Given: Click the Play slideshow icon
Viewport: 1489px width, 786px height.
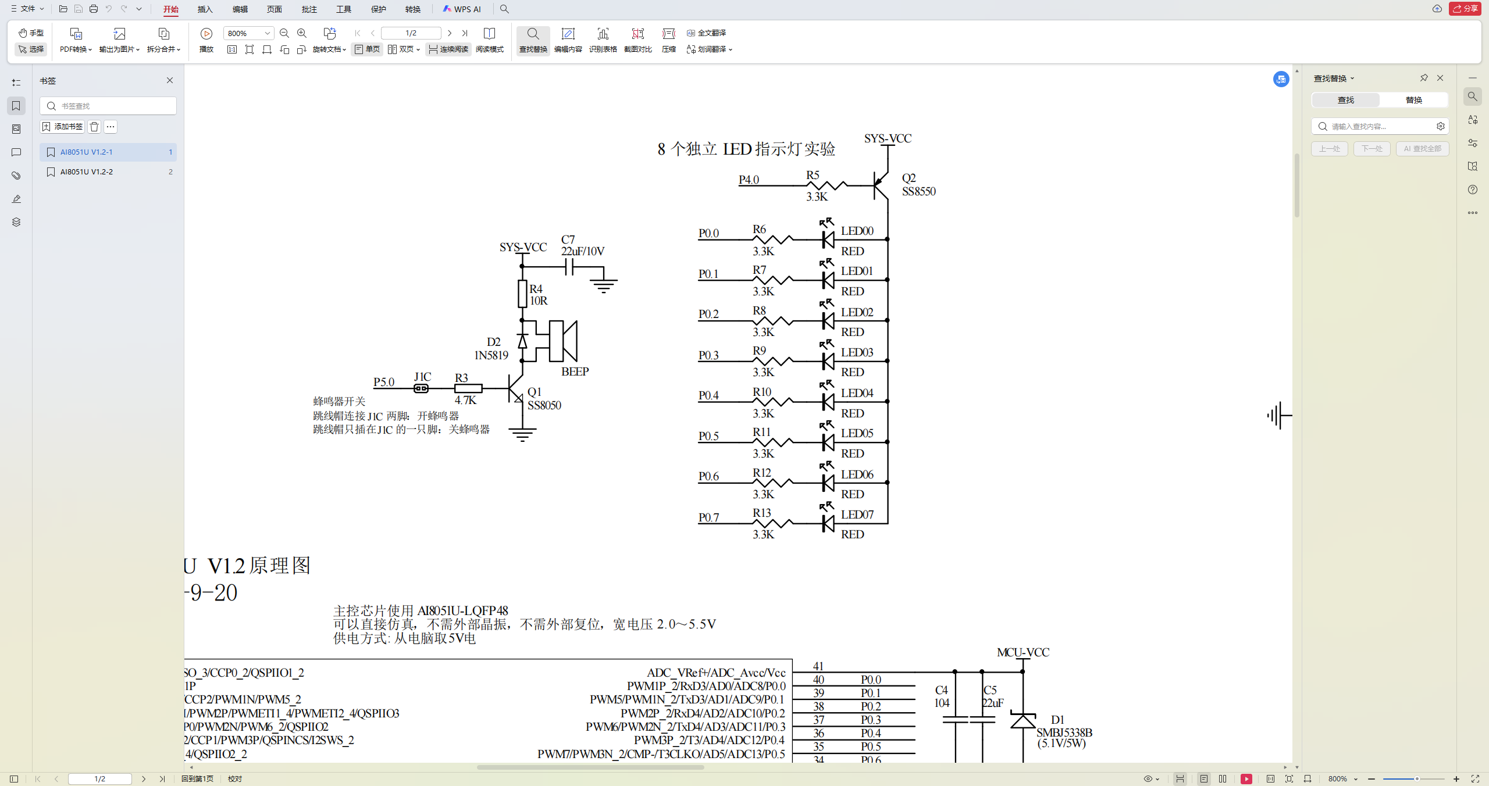Looking at the screenshot, I should [x=206, y=34].
